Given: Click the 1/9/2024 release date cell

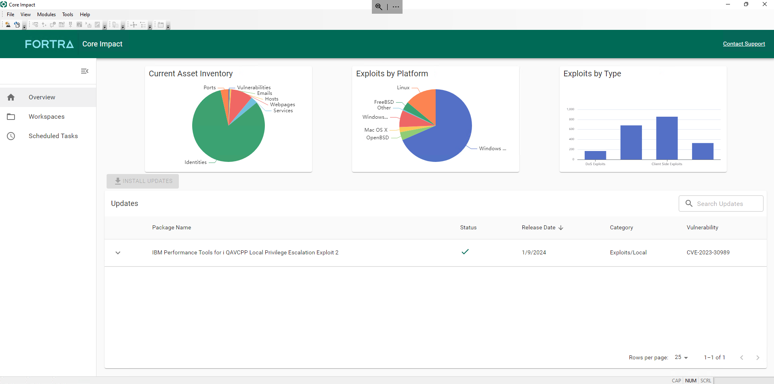Looking at the screenshot, I should (x=534, y=253).
